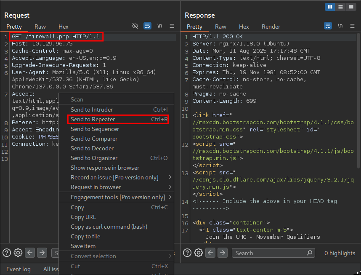Switch to combined tabbed layout icon
Screen dimensions: 361x275
coord(351,7)
